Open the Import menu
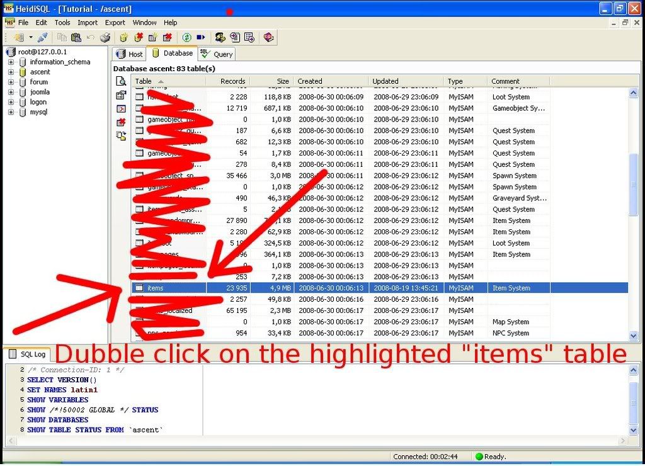Viewport: 645px width, 466px height. pos(88,23)
